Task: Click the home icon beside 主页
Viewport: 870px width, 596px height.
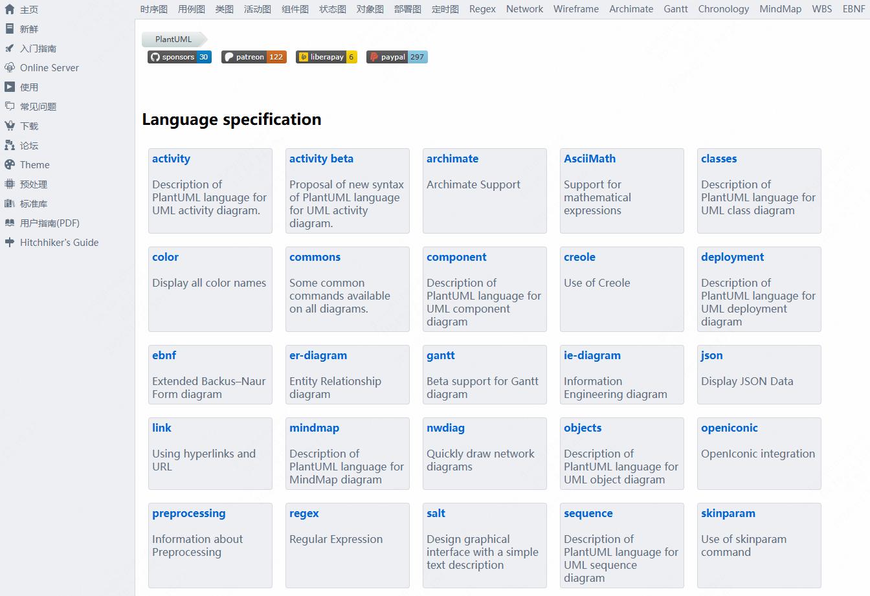Action: pos(10,10)
